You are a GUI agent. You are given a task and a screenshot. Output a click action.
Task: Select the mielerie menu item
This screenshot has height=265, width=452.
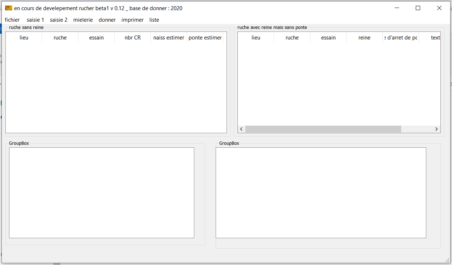(83, 20)
